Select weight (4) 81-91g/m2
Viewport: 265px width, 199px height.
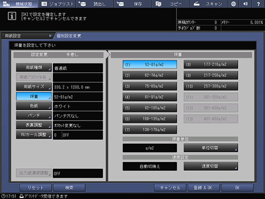[x=150, y=97]
